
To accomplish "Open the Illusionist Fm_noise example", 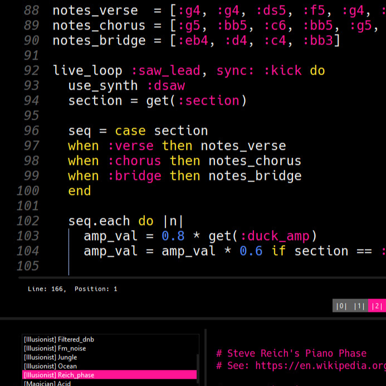I will (55, 348).
